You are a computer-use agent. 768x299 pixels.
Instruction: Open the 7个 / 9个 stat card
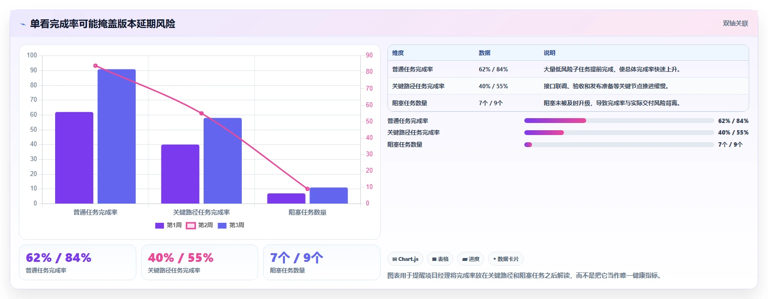pos(322,262)
